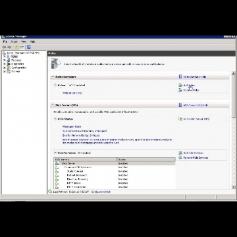Screen dimensions: 237x237
Task: Toggle the console tree pane toolbar icon
Action: pyautogui.click(x=22, y=47)
